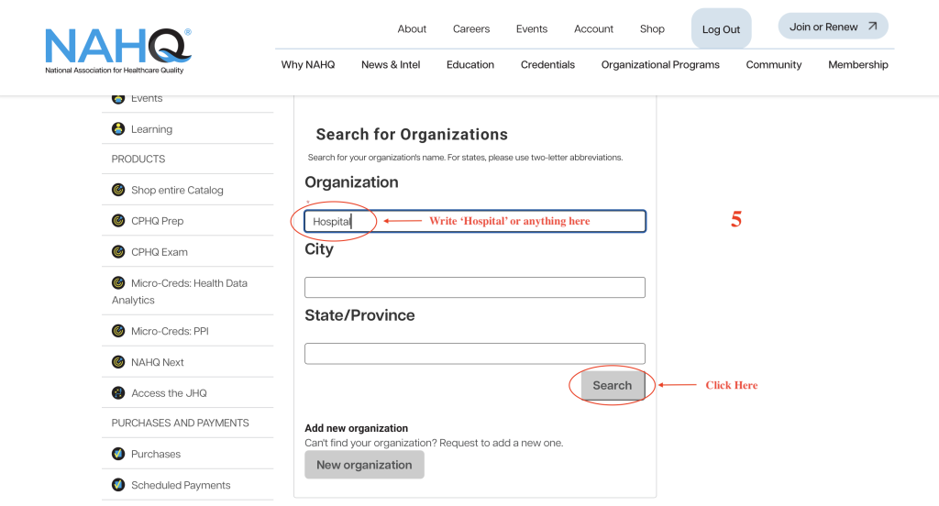Open the Shop link in header

652,28
